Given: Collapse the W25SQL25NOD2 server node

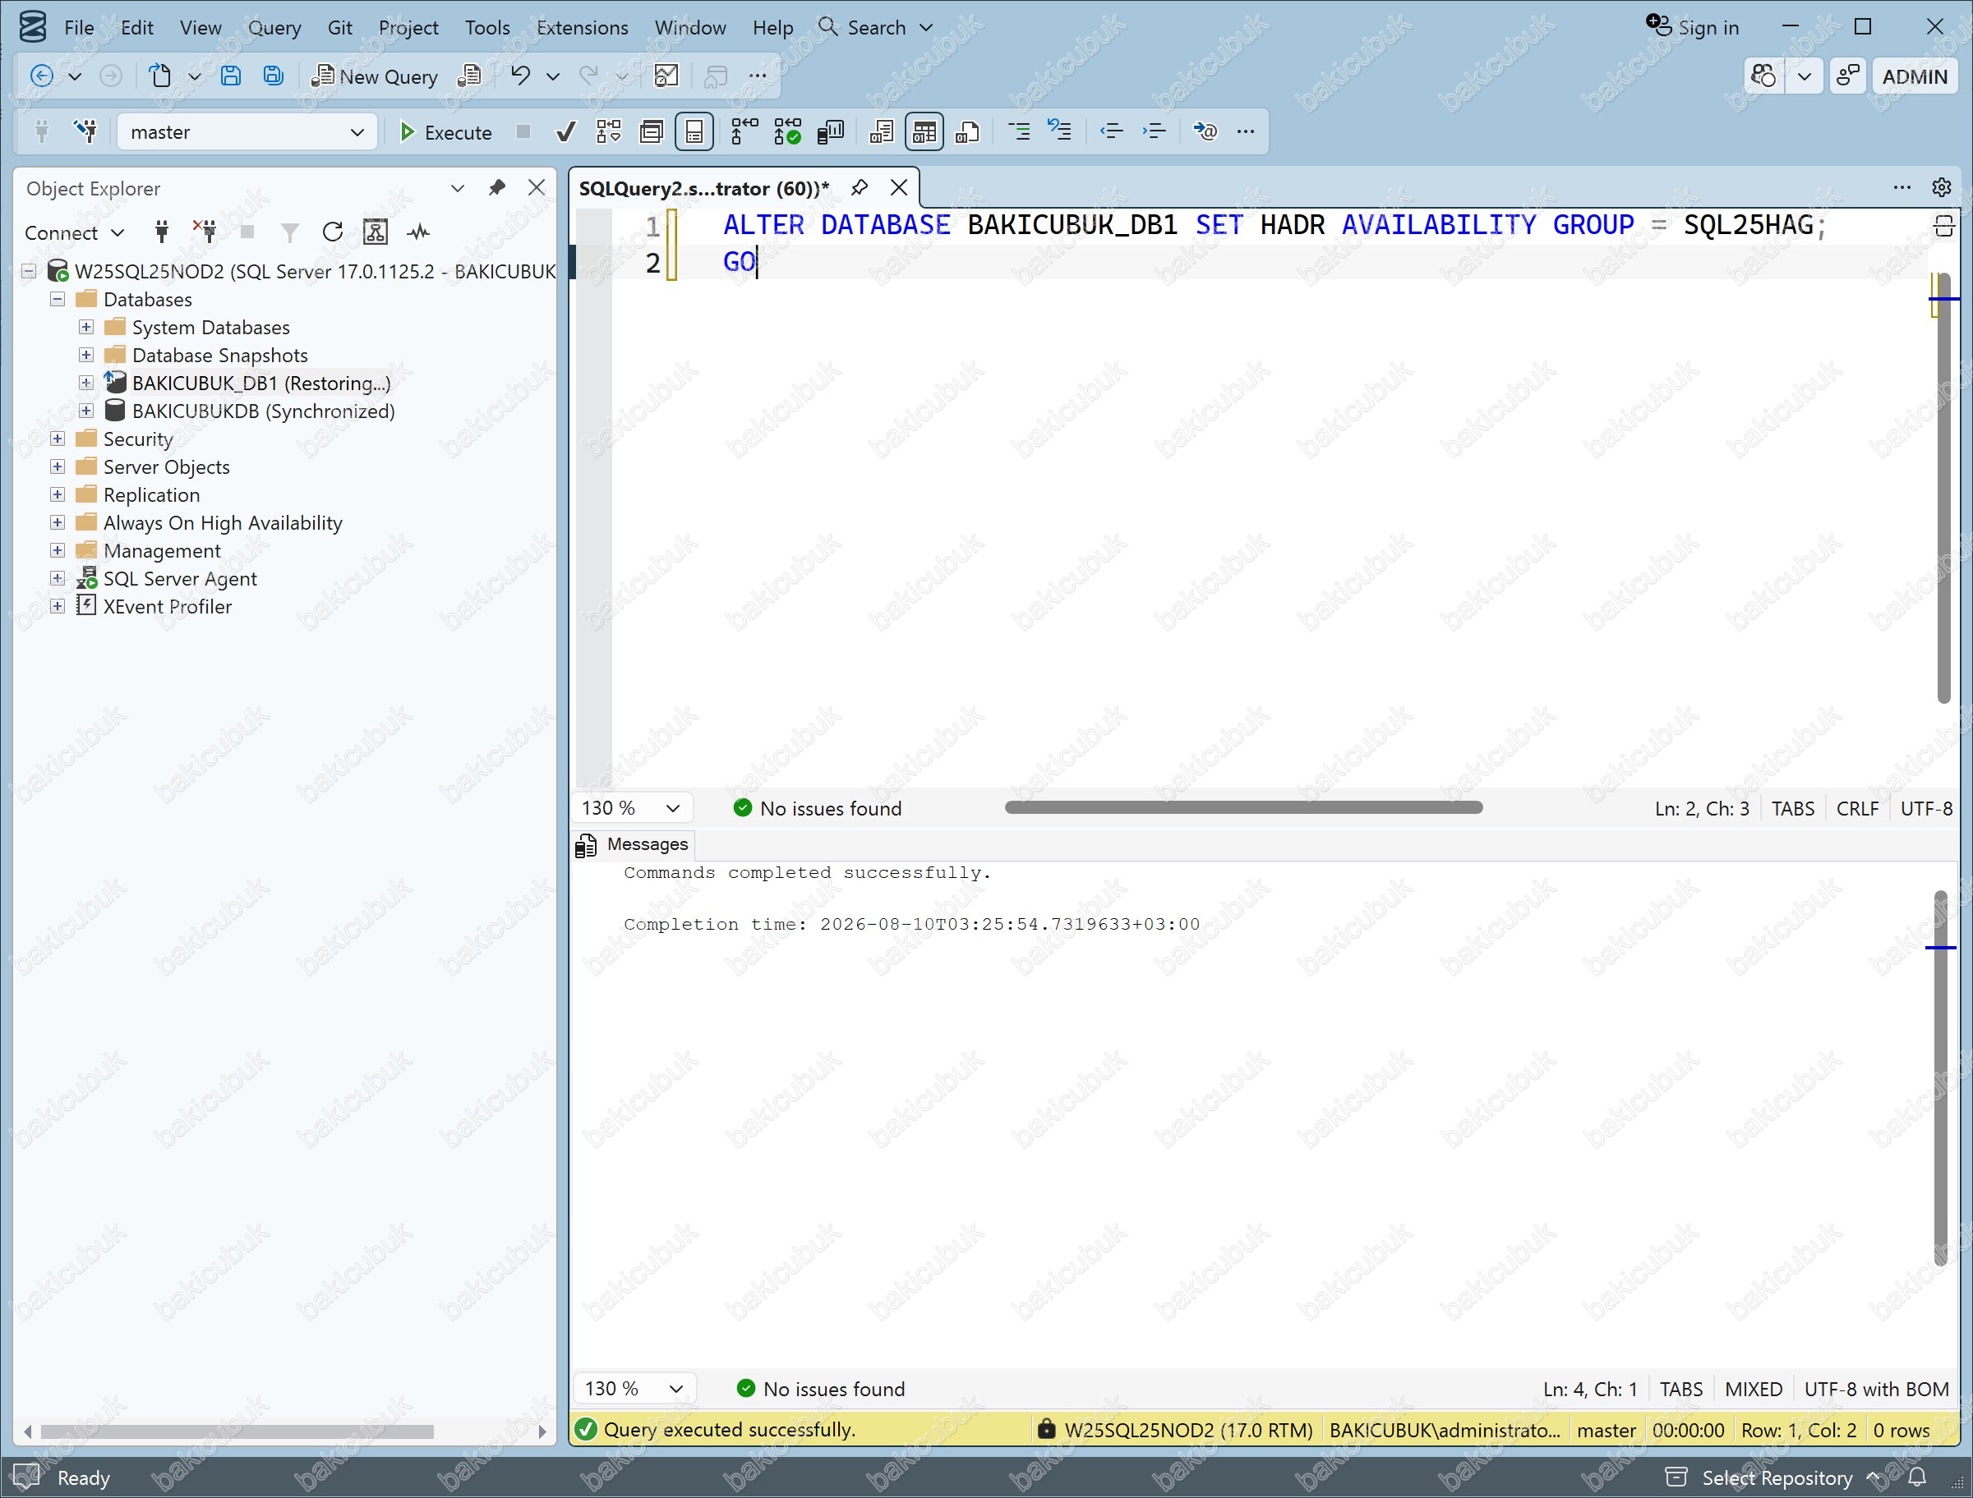Looking at the screenshot, I should 30,271.
